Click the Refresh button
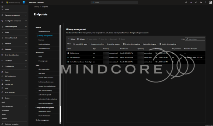Screen dimensions: 213x126 [81, 39]
